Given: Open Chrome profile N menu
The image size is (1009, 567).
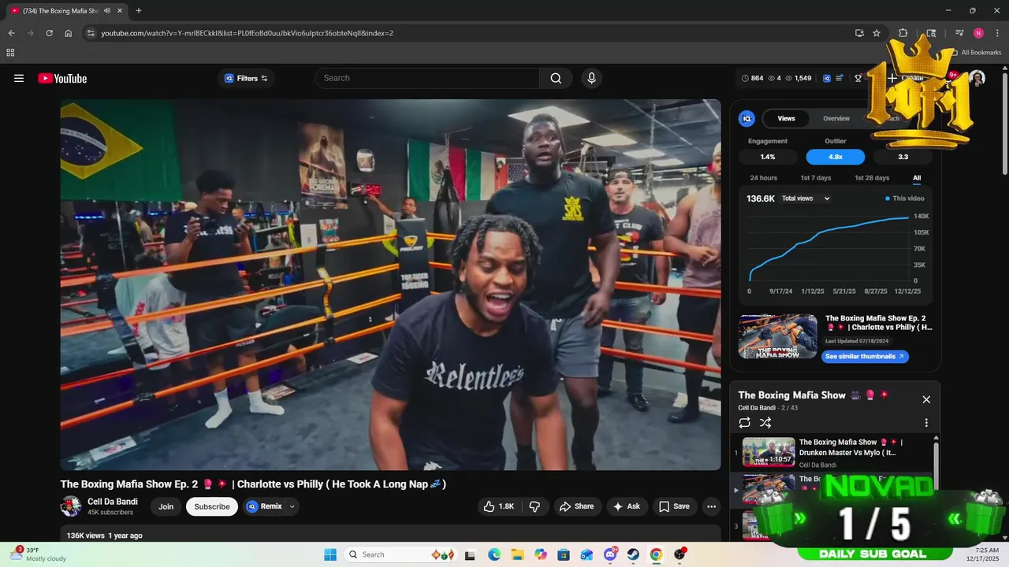Looking at the screenshot, I should [978, 33].
